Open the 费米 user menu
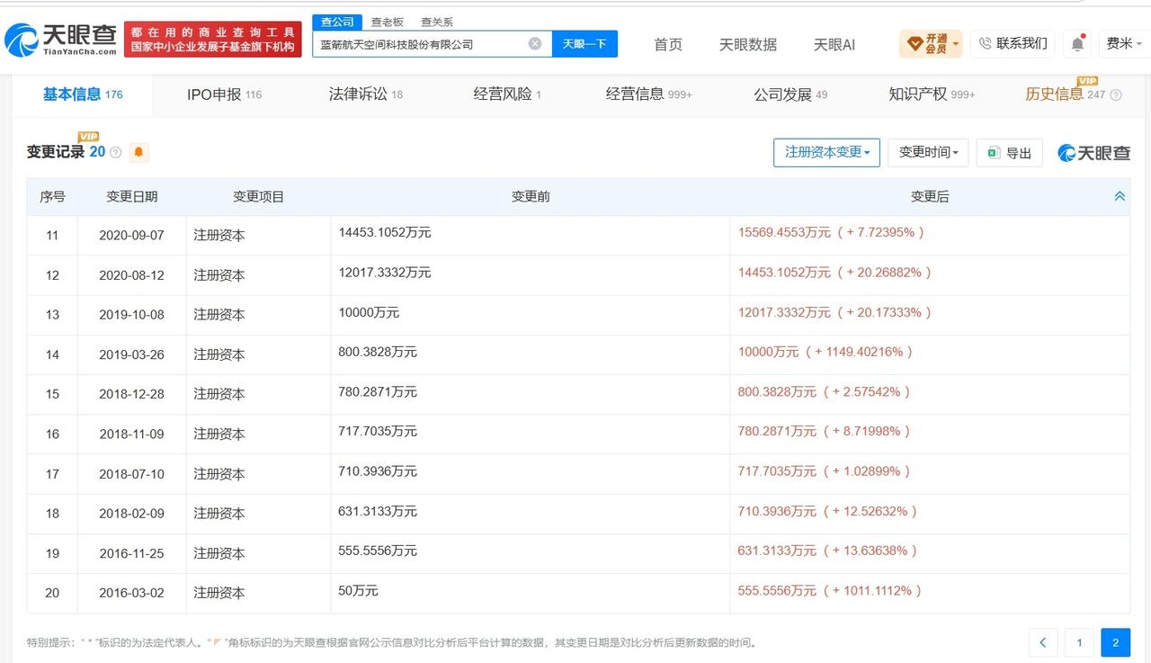Image resolution: width=1151 pixels, height=663 pixels. pos(1123,43)
